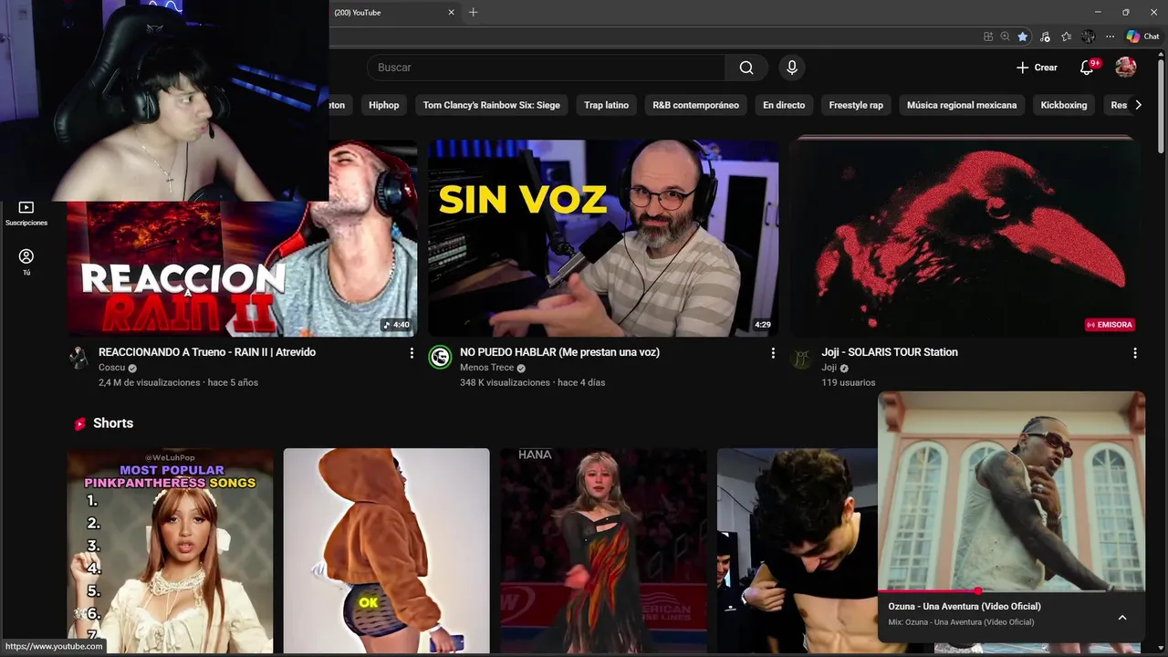Open title NO PUEDO HABLAR (Me prestan una voz)
This screenshot has height=657, width=1168.
pos(559,352)
